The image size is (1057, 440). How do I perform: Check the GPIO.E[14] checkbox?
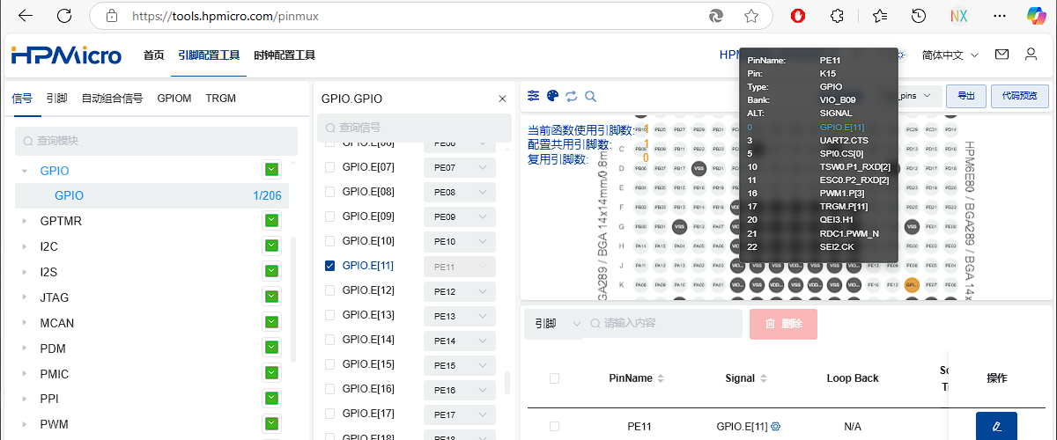[x=330, y=340]
